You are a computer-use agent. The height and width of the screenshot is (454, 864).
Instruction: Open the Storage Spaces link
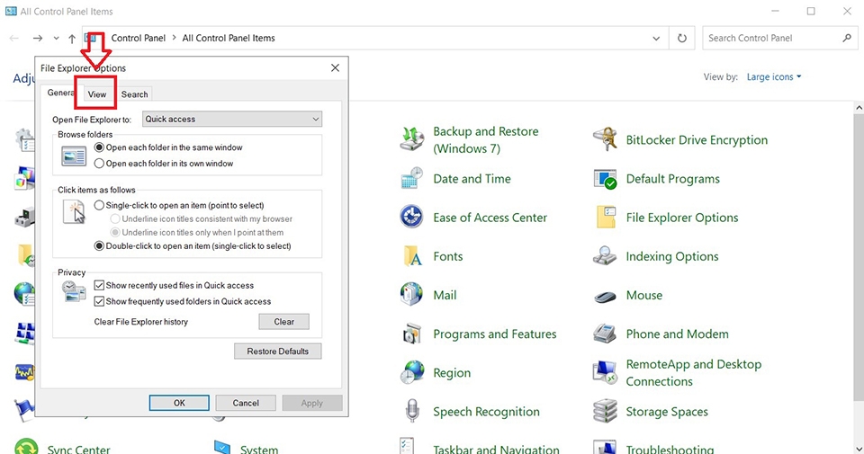click(667, 412)
